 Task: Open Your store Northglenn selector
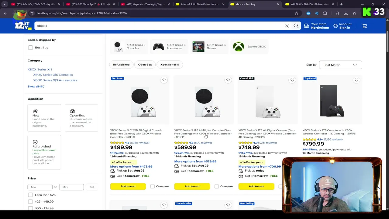point(316,26)
